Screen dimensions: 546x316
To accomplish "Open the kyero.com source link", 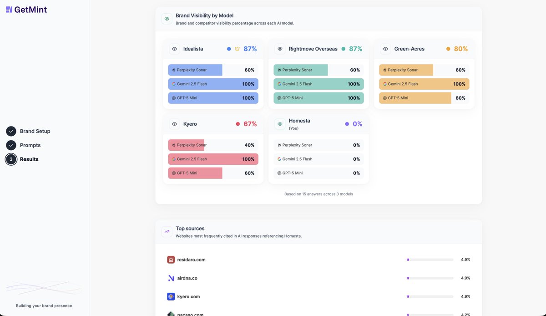I will (x=189, y=296).
